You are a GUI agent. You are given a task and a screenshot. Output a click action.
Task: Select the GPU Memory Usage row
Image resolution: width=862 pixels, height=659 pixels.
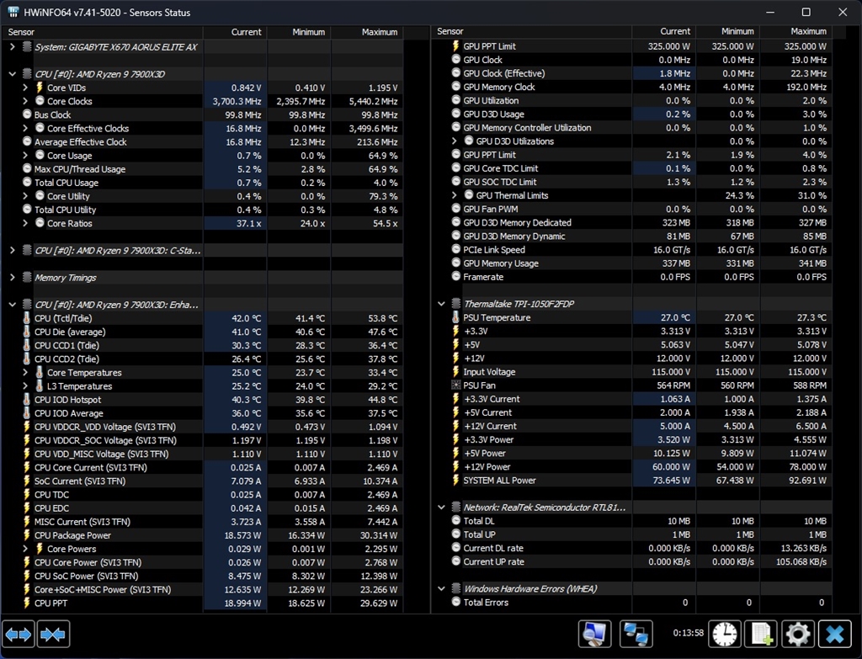point(631,263)
